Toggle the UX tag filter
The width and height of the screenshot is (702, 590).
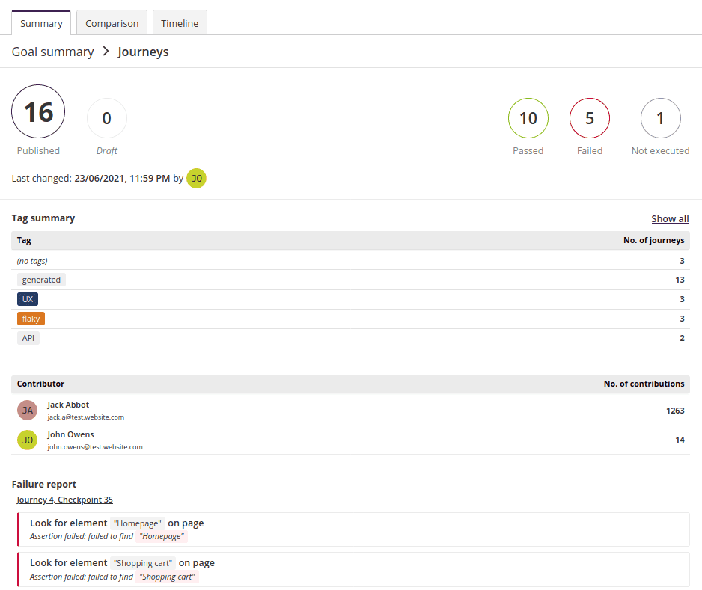(28, 298)
